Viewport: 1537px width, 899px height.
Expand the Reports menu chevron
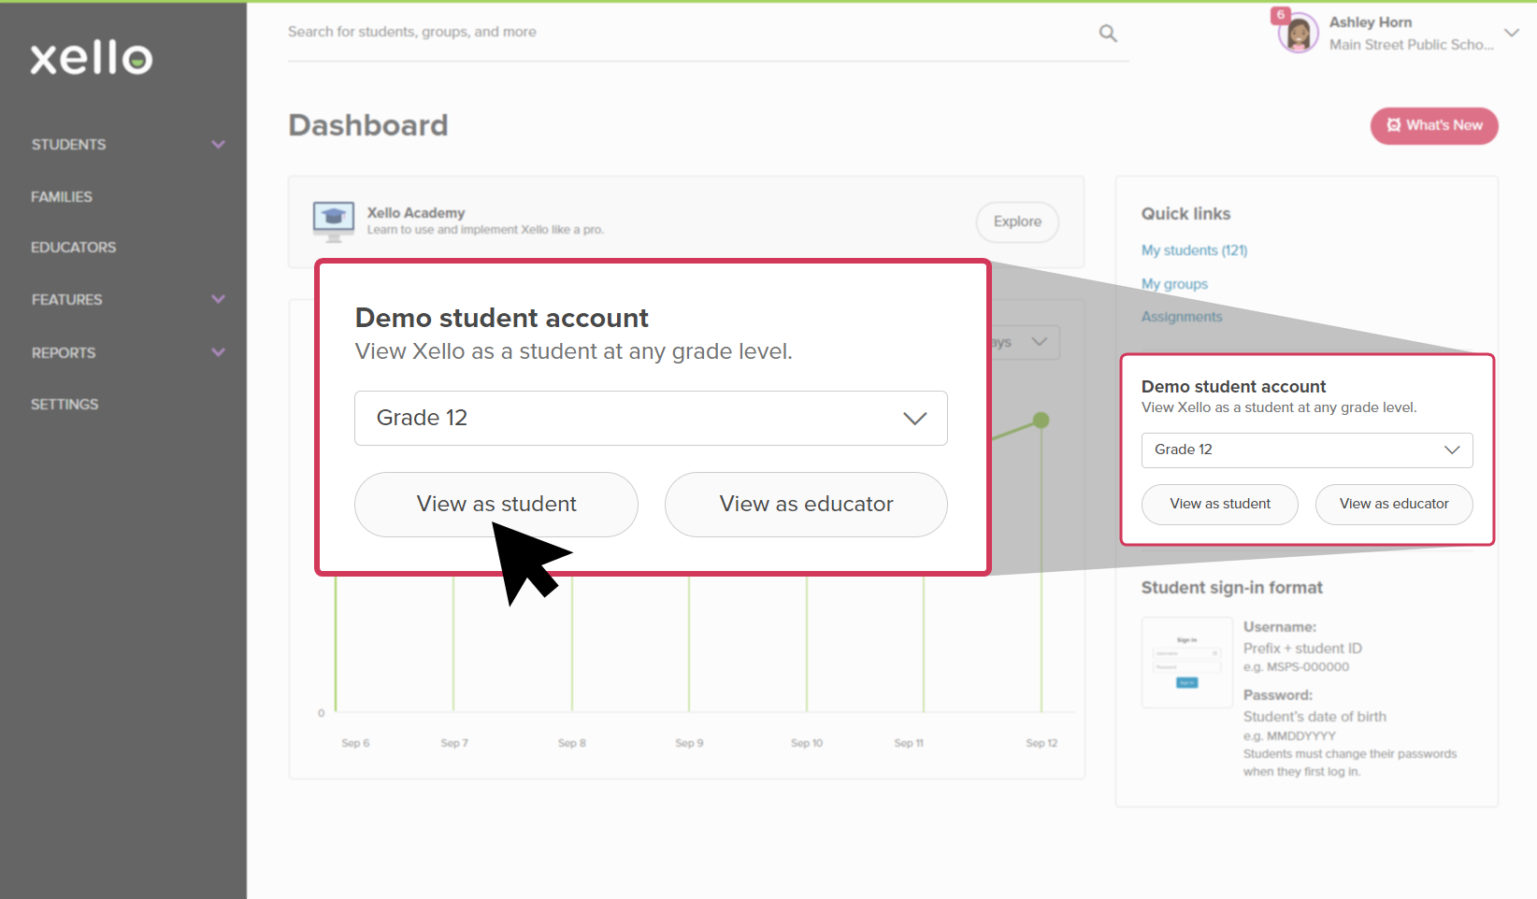pyautogui.click(x=219, y=353)
